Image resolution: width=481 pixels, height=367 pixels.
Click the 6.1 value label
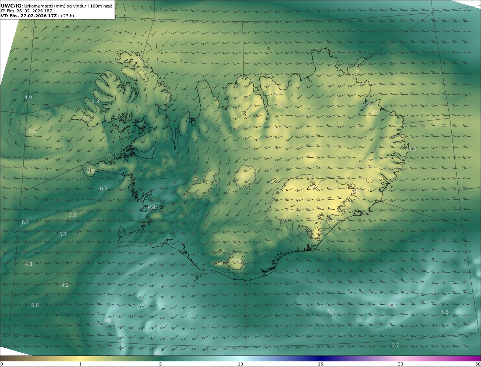tap(26, 223)
